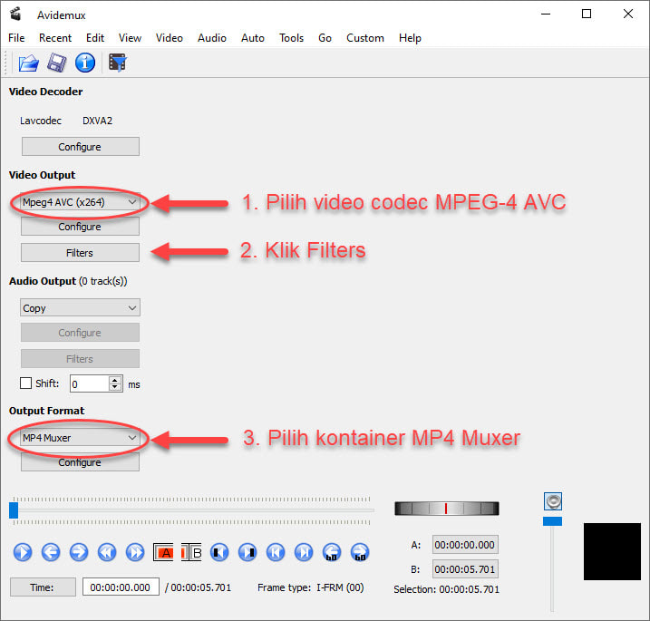The width and height of the screenshot is (650, 621).
Task: Open the View menu
Action: pos(130,38)
